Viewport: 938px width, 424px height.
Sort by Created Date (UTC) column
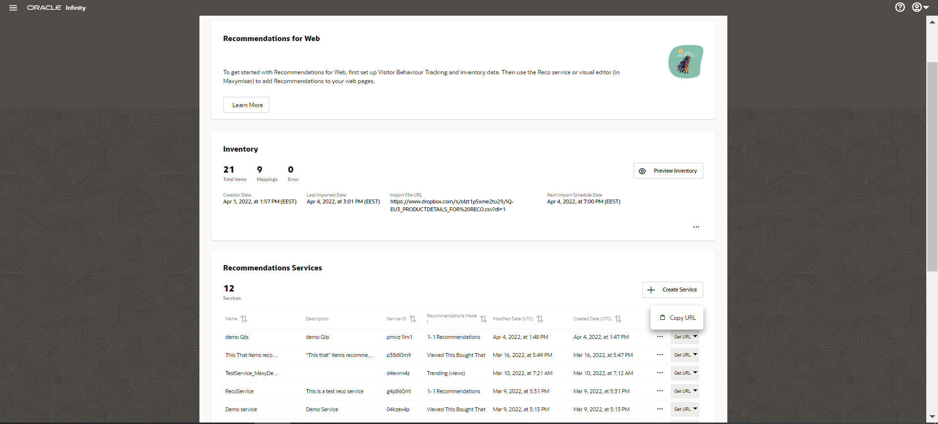pyautogui.click(x=618, y=319)
